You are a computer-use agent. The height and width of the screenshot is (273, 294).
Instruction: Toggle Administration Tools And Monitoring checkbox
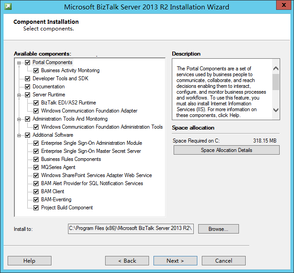[x=28, y=119]
